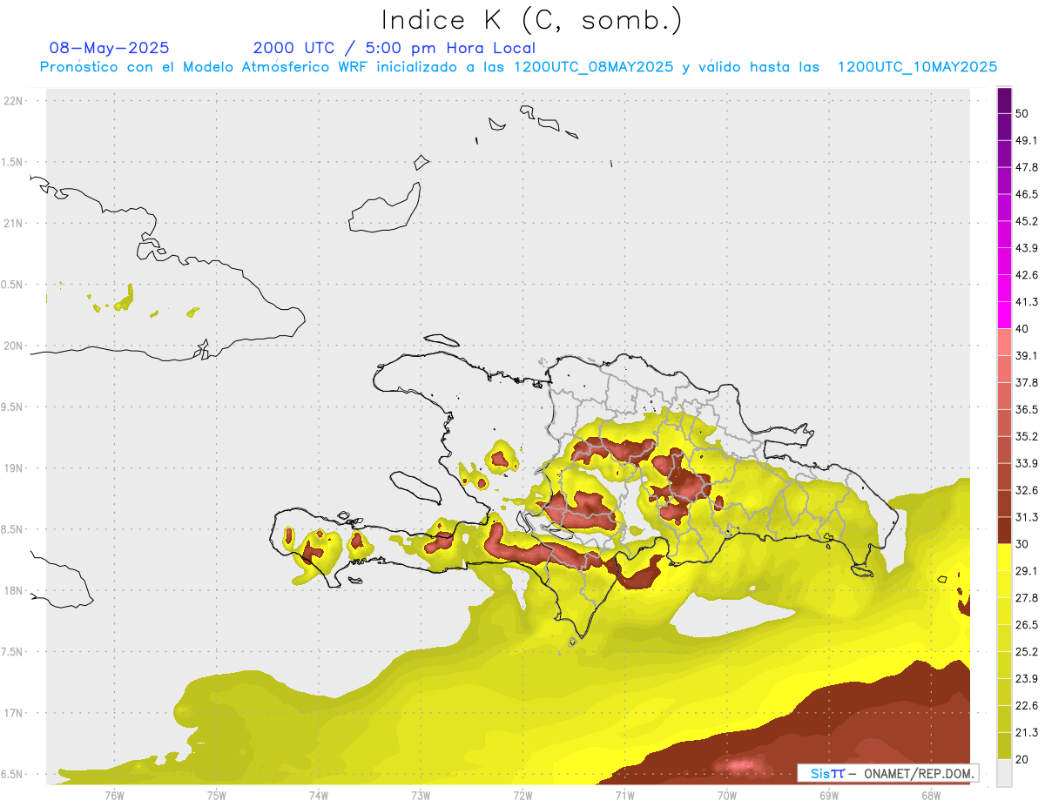This screenshot has height=807, width=1045.
Task: Click the "6.5N" latitude label
Action: coord(12,774)
